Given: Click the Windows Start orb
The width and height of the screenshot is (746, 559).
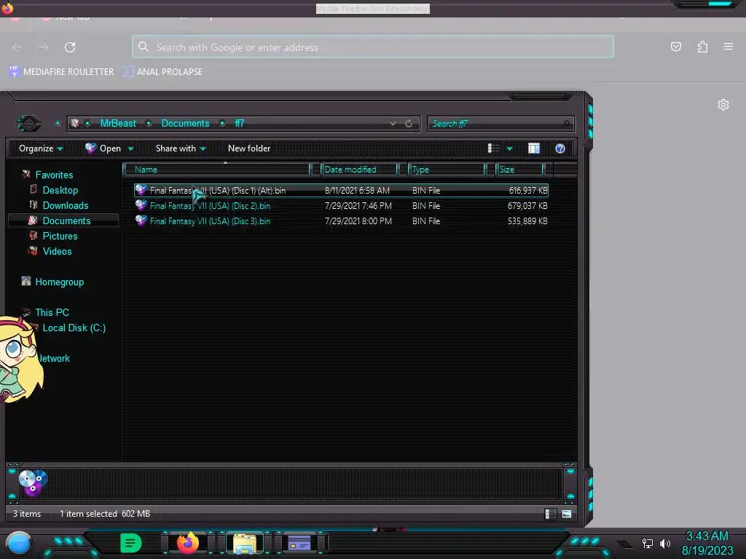Looking at the screenshot, I should pos(19,544).
